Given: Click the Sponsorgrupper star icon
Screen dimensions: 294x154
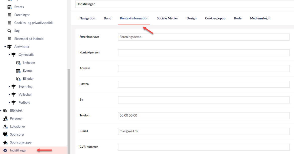Looking at the screenshot, I should coord(5,142).
